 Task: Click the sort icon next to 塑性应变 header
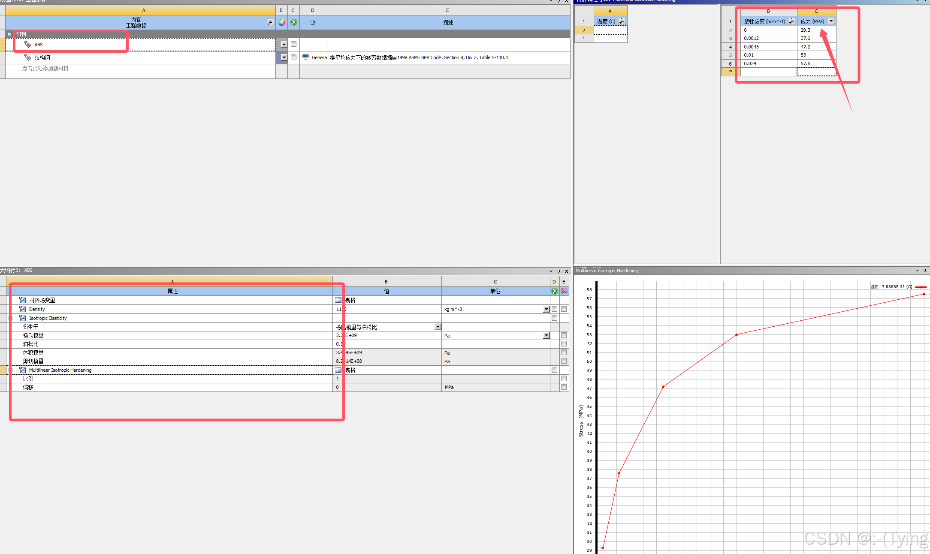coord(791,21)
